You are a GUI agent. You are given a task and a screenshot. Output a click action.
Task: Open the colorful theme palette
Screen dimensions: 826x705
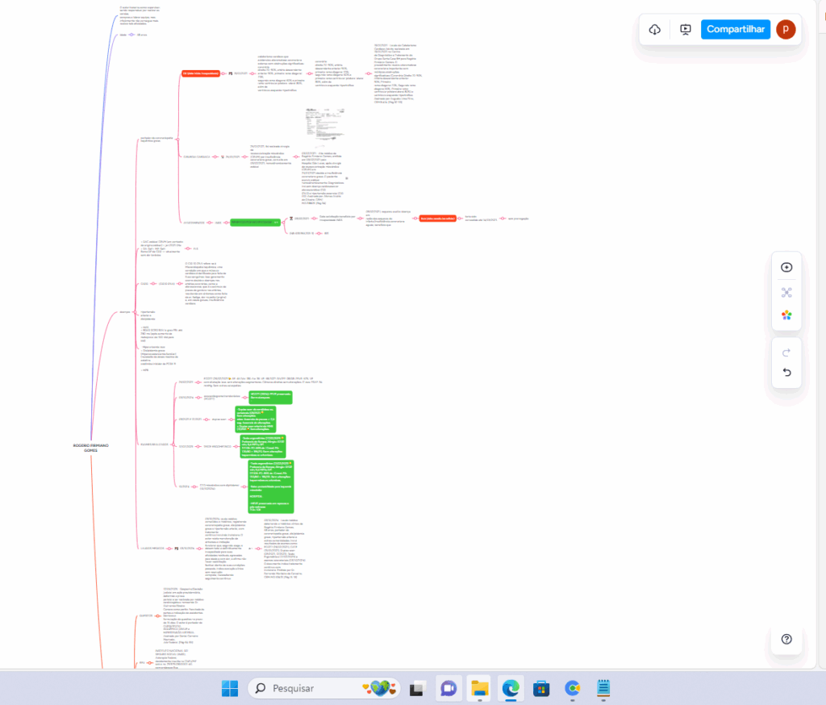click(x=786, y=315)
